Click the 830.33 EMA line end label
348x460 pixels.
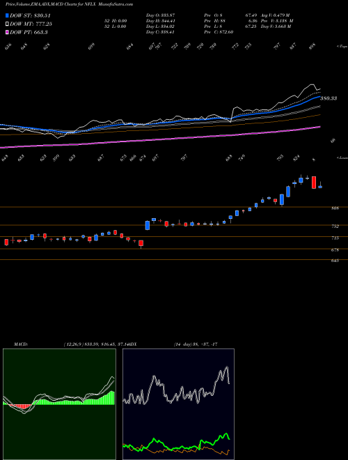329,98
